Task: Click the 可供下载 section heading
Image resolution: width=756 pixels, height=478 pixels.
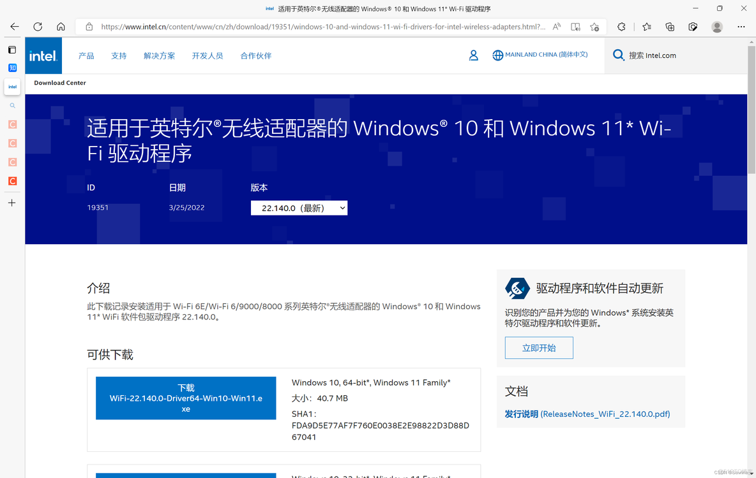Action: pos(110,355)
